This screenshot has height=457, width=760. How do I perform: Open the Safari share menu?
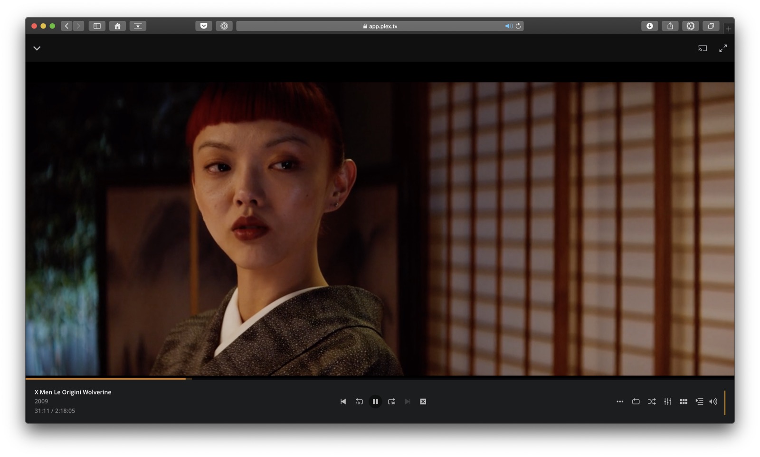click(670, 26)
